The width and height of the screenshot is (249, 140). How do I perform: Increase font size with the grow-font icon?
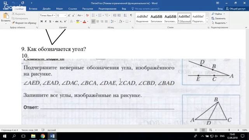(x=69, y=16)
